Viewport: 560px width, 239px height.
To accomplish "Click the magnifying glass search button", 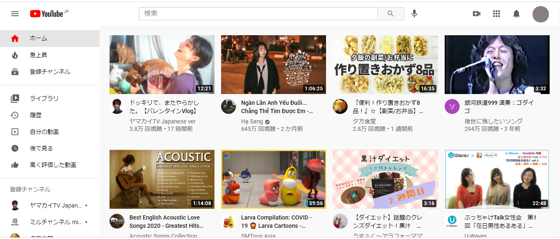I will click(390, 14).
